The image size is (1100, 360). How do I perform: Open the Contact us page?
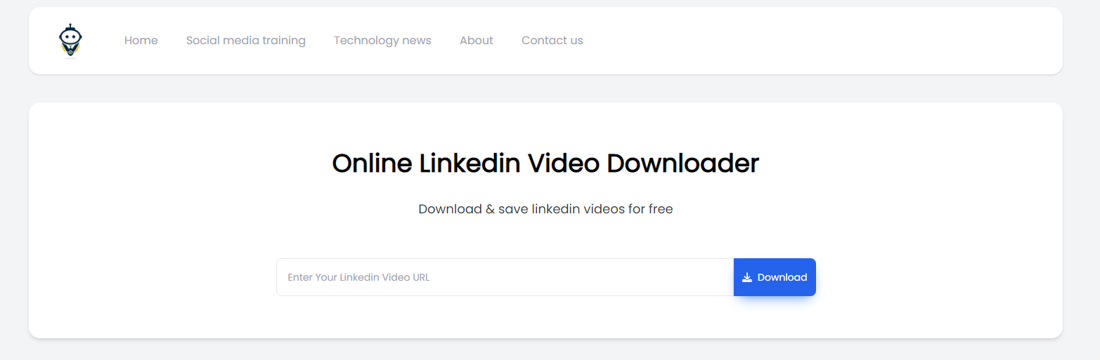click(552, 41)
